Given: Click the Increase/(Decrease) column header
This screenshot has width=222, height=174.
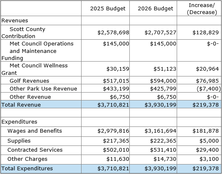Looking at the screenshot, I should pyautogui.click(x=202, y=9).
